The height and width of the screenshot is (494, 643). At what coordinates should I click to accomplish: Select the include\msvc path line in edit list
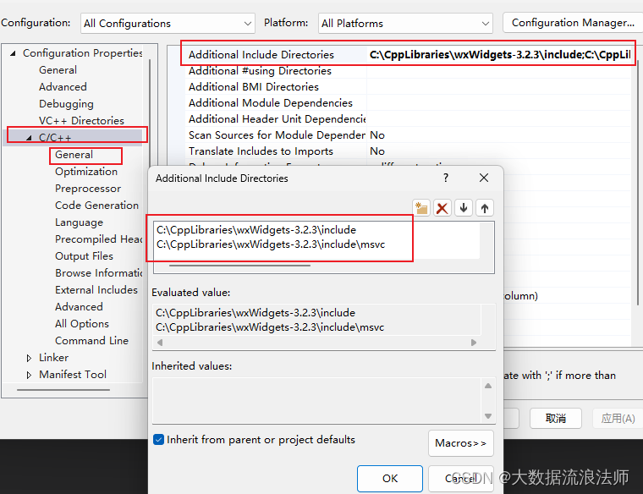click(270, 244)
